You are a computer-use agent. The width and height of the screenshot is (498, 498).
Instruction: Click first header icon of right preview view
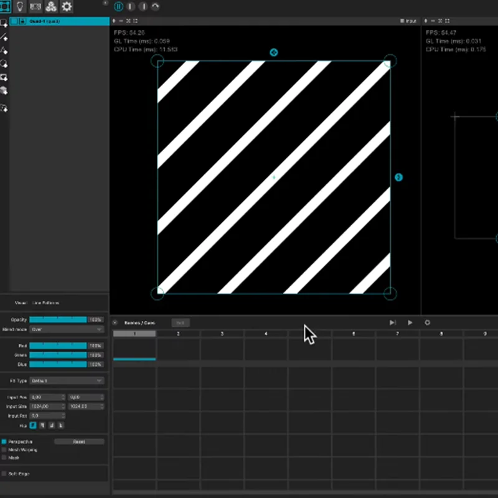click(426, 21)
